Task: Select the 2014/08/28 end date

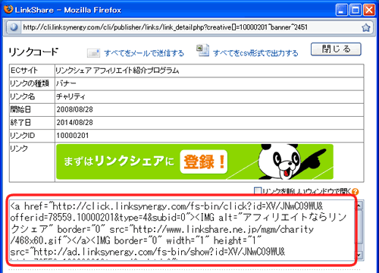Action: pos(75,123)
